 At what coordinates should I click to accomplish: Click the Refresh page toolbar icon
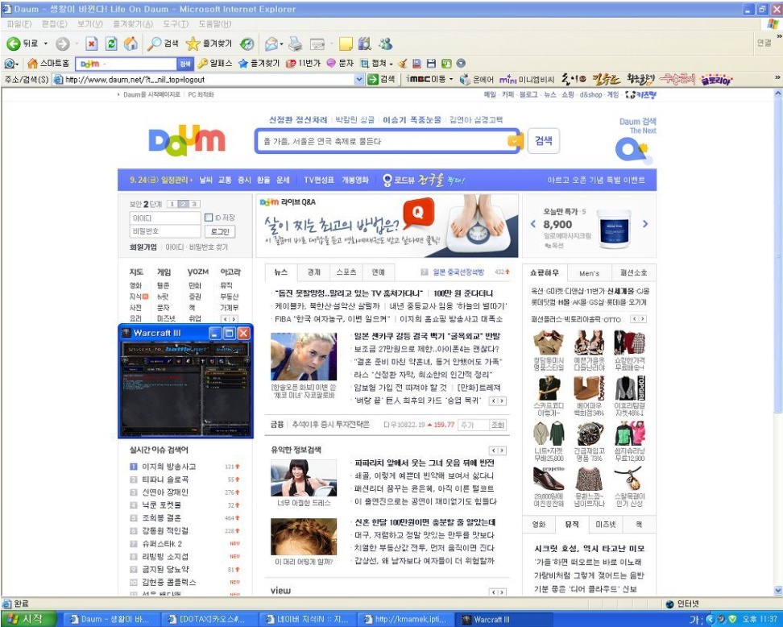tap(111, 44)
